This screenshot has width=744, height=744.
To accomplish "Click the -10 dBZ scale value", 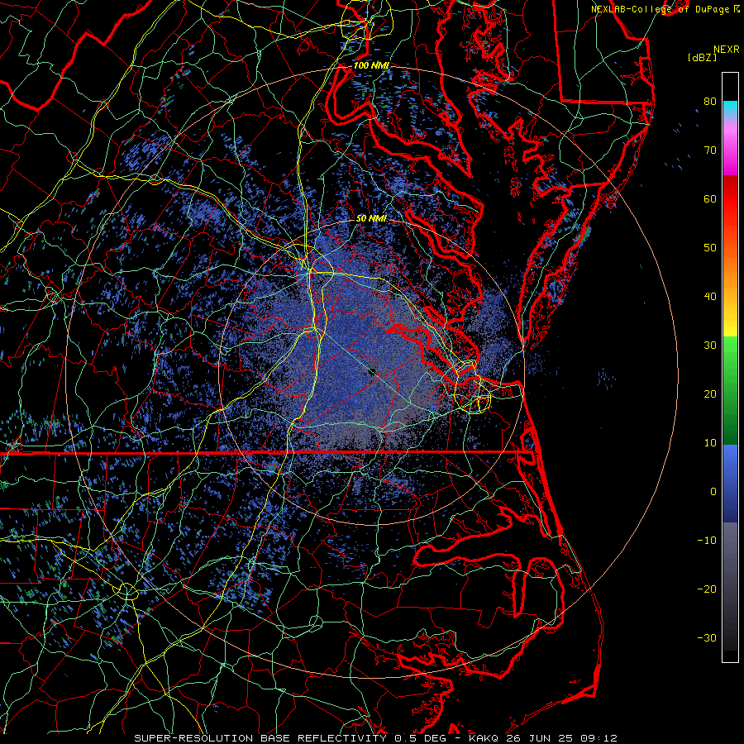I will click(x=707, y=541).
